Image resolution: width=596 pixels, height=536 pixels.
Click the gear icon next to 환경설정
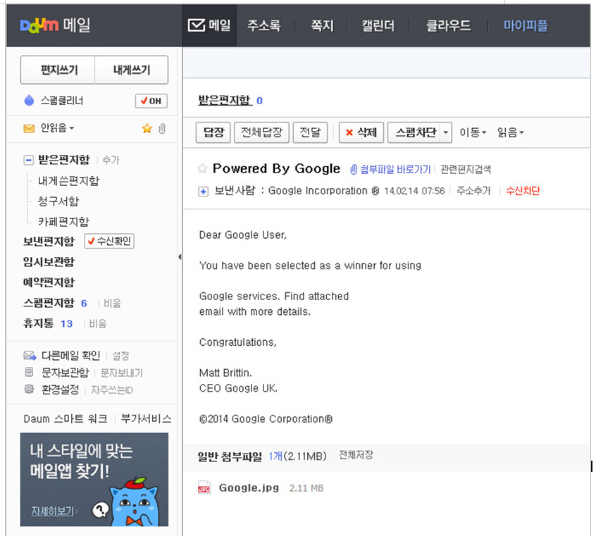coord(29,389)
